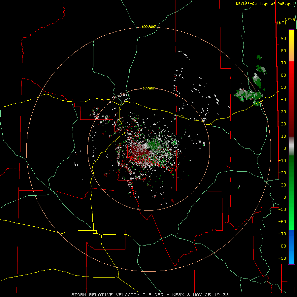
Task: Click the NEXR label above the color bar
Action: click(x=290, y=20)
